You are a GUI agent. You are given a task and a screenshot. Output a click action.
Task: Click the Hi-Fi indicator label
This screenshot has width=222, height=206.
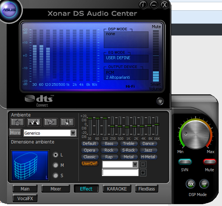(130, 86)
